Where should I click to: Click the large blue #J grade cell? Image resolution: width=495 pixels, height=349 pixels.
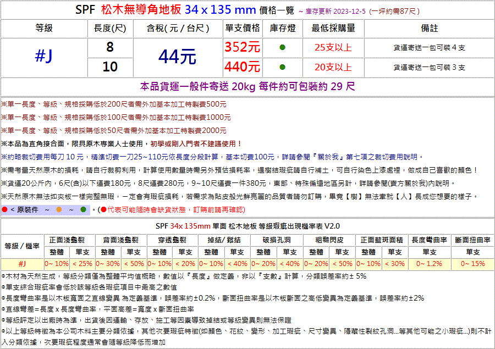[x=44, y=57]
